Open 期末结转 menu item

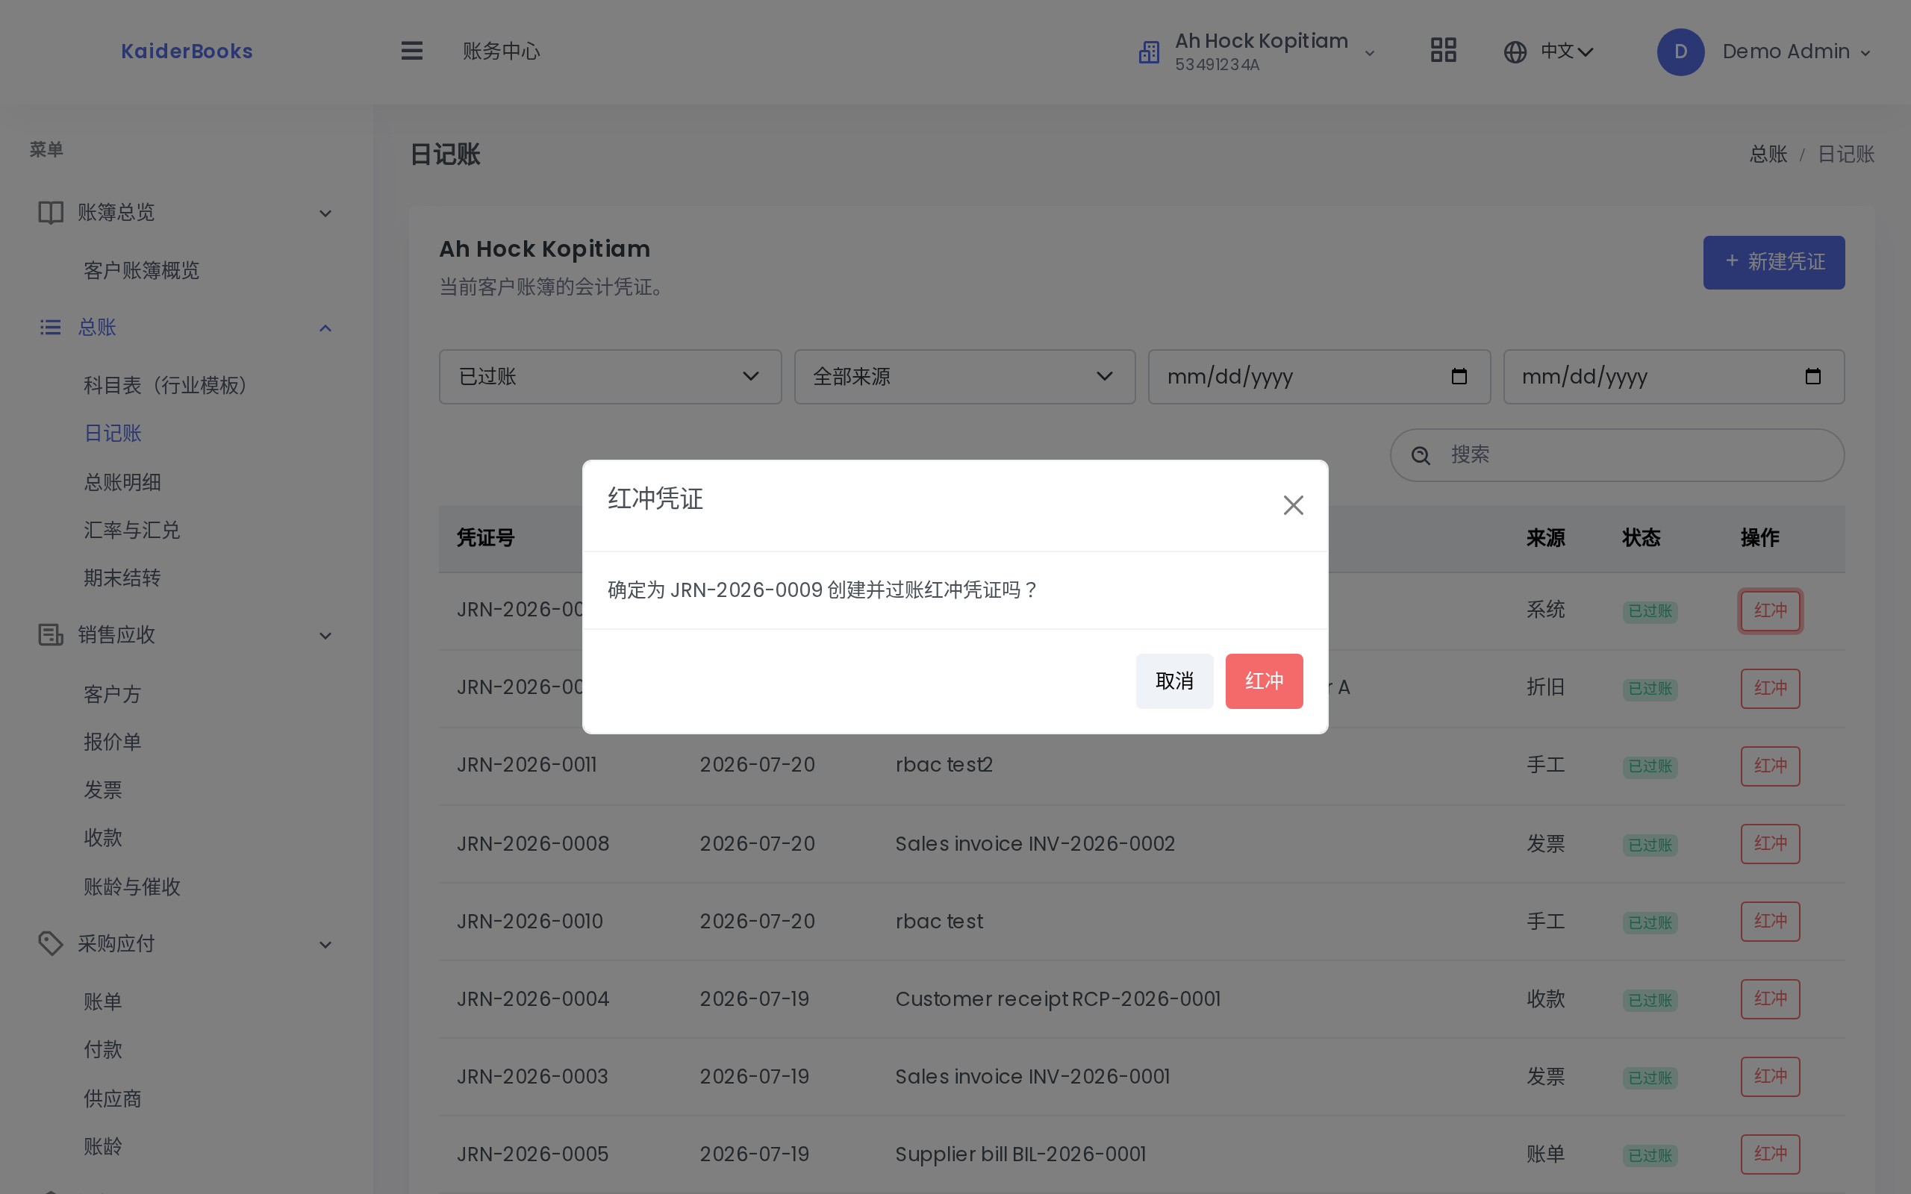(122, 578)
